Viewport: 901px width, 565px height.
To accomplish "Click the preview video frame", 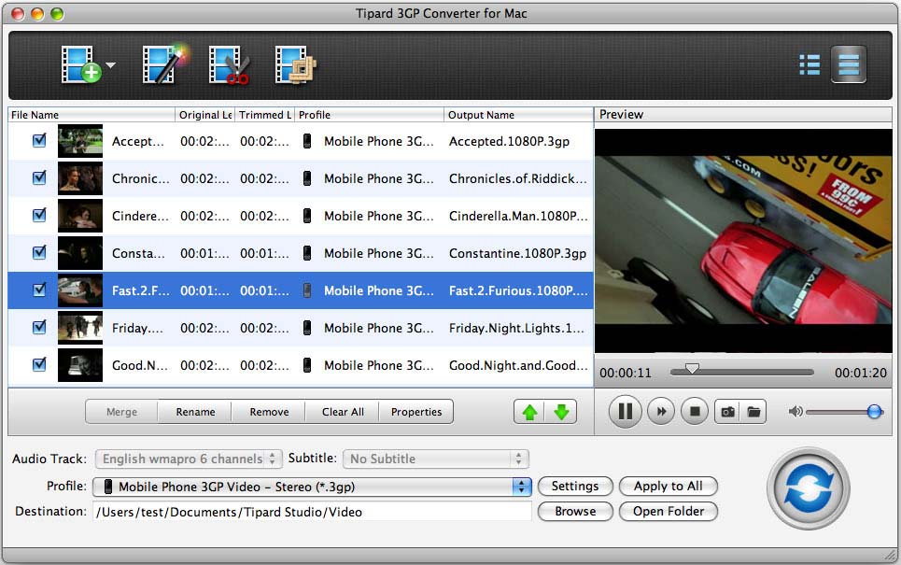I will (743, 241).
